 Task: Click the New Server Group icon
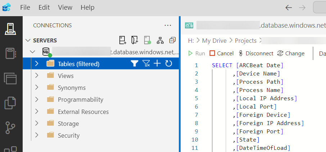click(x=135, y=40)
